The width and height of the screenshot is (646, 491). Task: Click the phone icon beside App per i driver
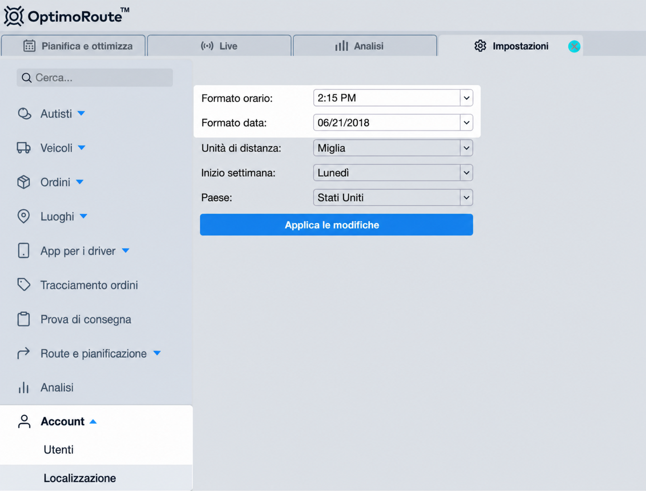click(x=23, y=251)
